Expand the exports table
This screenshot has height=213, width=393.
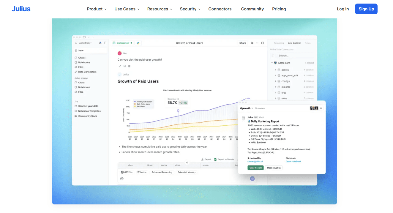click(275, 87)
